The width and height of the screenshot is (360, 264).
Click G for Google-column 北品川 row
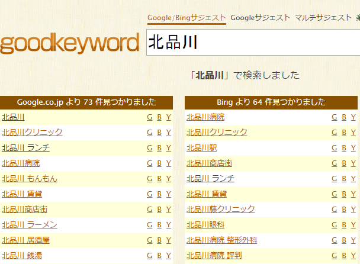coord(149,117)
